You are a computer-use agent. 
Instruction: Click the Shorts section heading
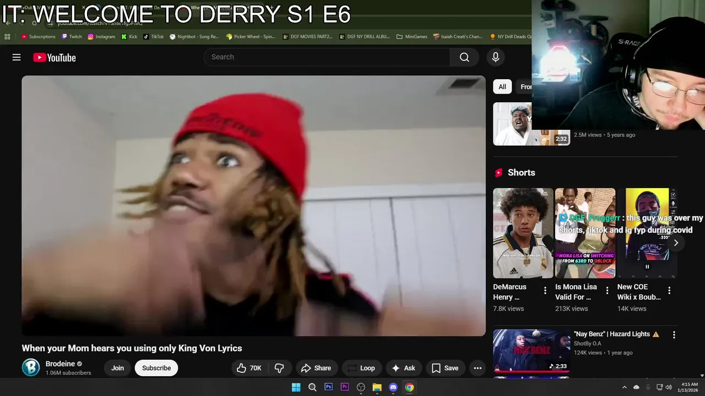tap(521, 172)
